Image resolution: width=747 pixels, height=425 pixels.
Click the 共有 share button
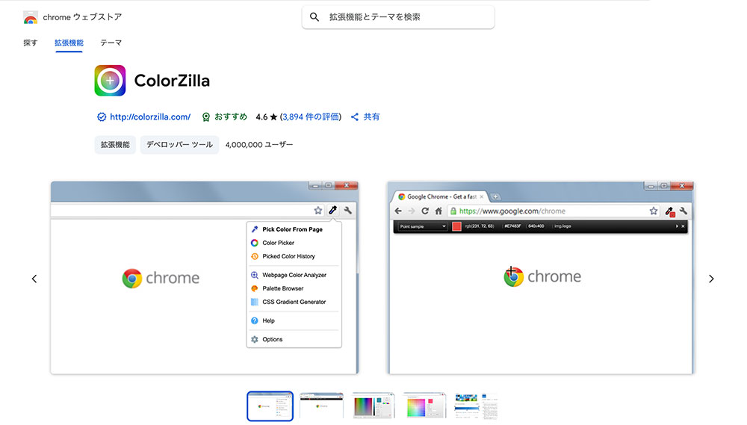click(x=365, y=117)
